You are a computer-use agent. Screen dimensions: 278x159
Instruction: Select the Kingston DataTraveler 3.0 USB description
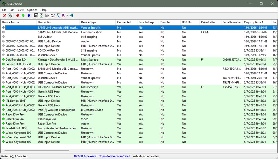[x=58, y=60]
